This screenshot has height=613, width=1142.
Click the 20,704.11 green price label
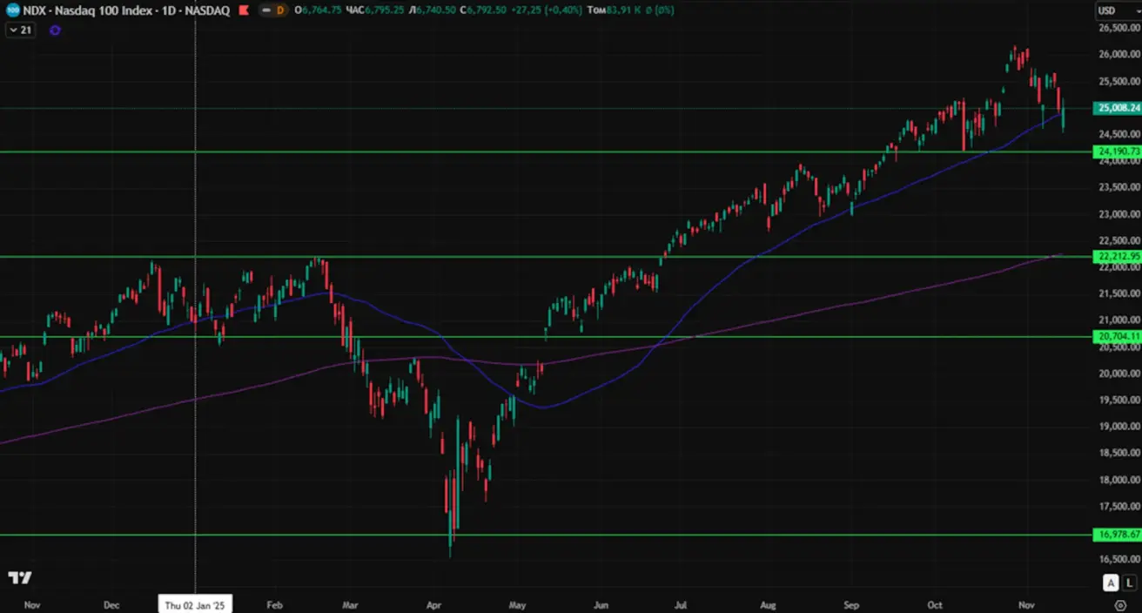pyautogui.click(x=1116, y=337)
